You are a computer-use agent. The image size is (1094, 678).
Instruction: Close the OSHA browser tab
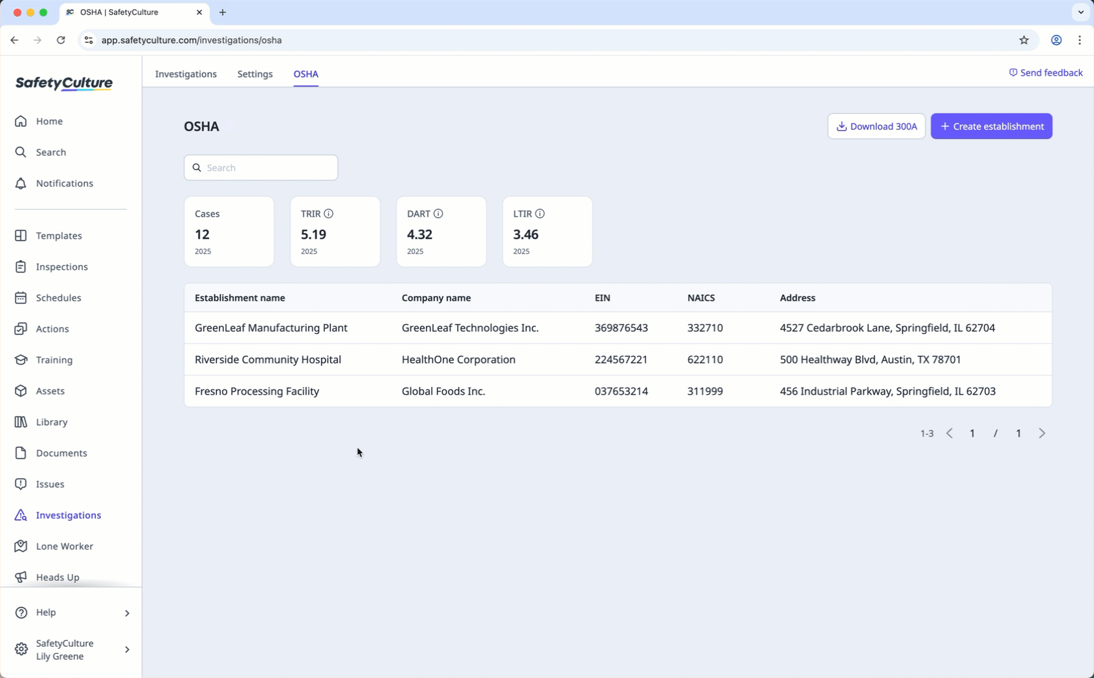click(x=199, y=12)
